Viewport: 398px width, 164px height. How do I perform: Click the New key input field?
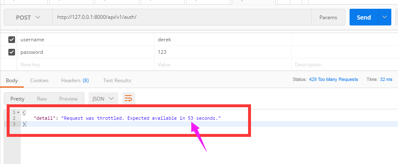coord(86,65)
